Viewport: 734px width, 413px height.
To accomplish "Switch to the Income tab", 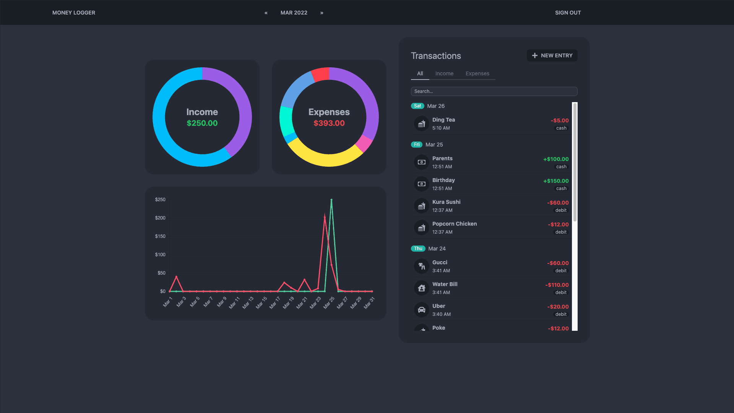I will tap(444, 73).
